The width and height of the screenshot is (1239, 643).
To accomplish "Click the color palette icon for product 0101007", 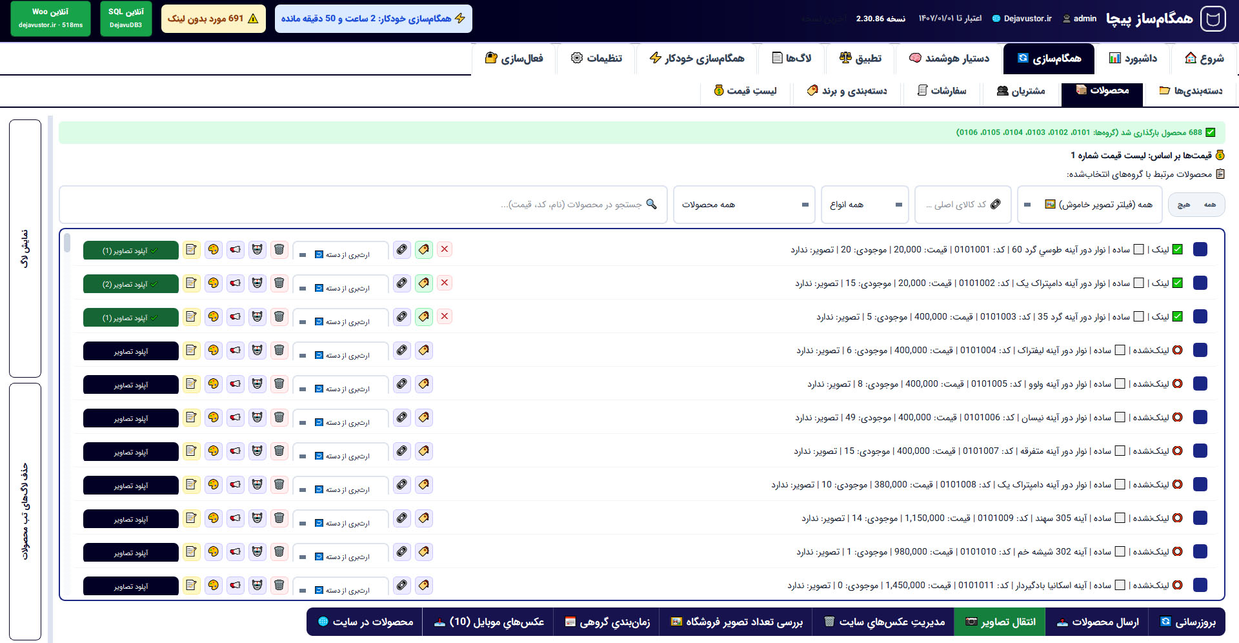I will tap(214, 451).
